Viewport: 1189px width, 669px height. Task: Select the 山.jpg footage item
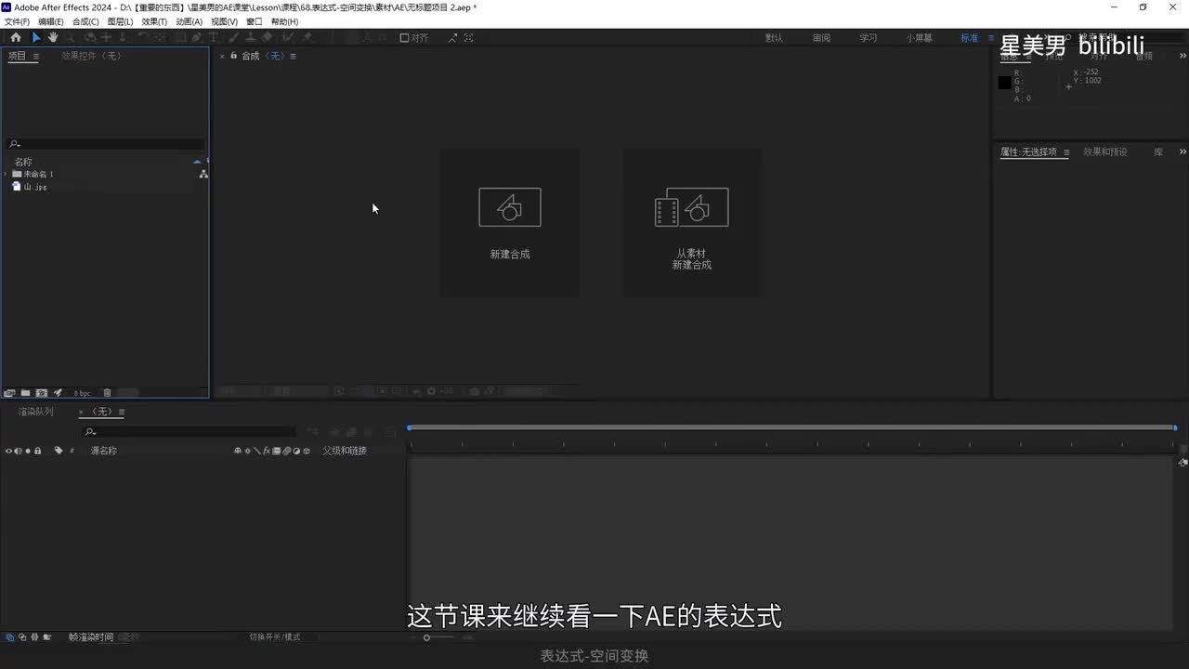[35, 187]
